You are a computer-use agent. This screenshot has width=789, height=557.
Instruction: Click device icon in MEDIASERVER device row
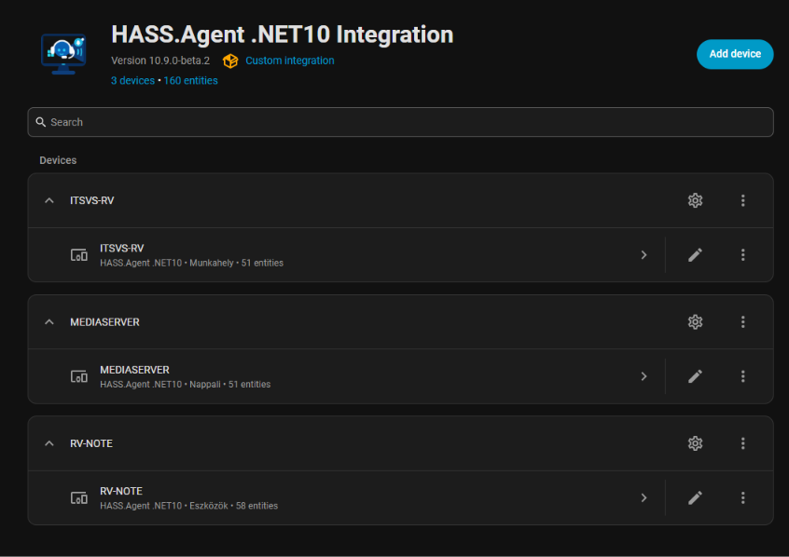click(79, 376)
